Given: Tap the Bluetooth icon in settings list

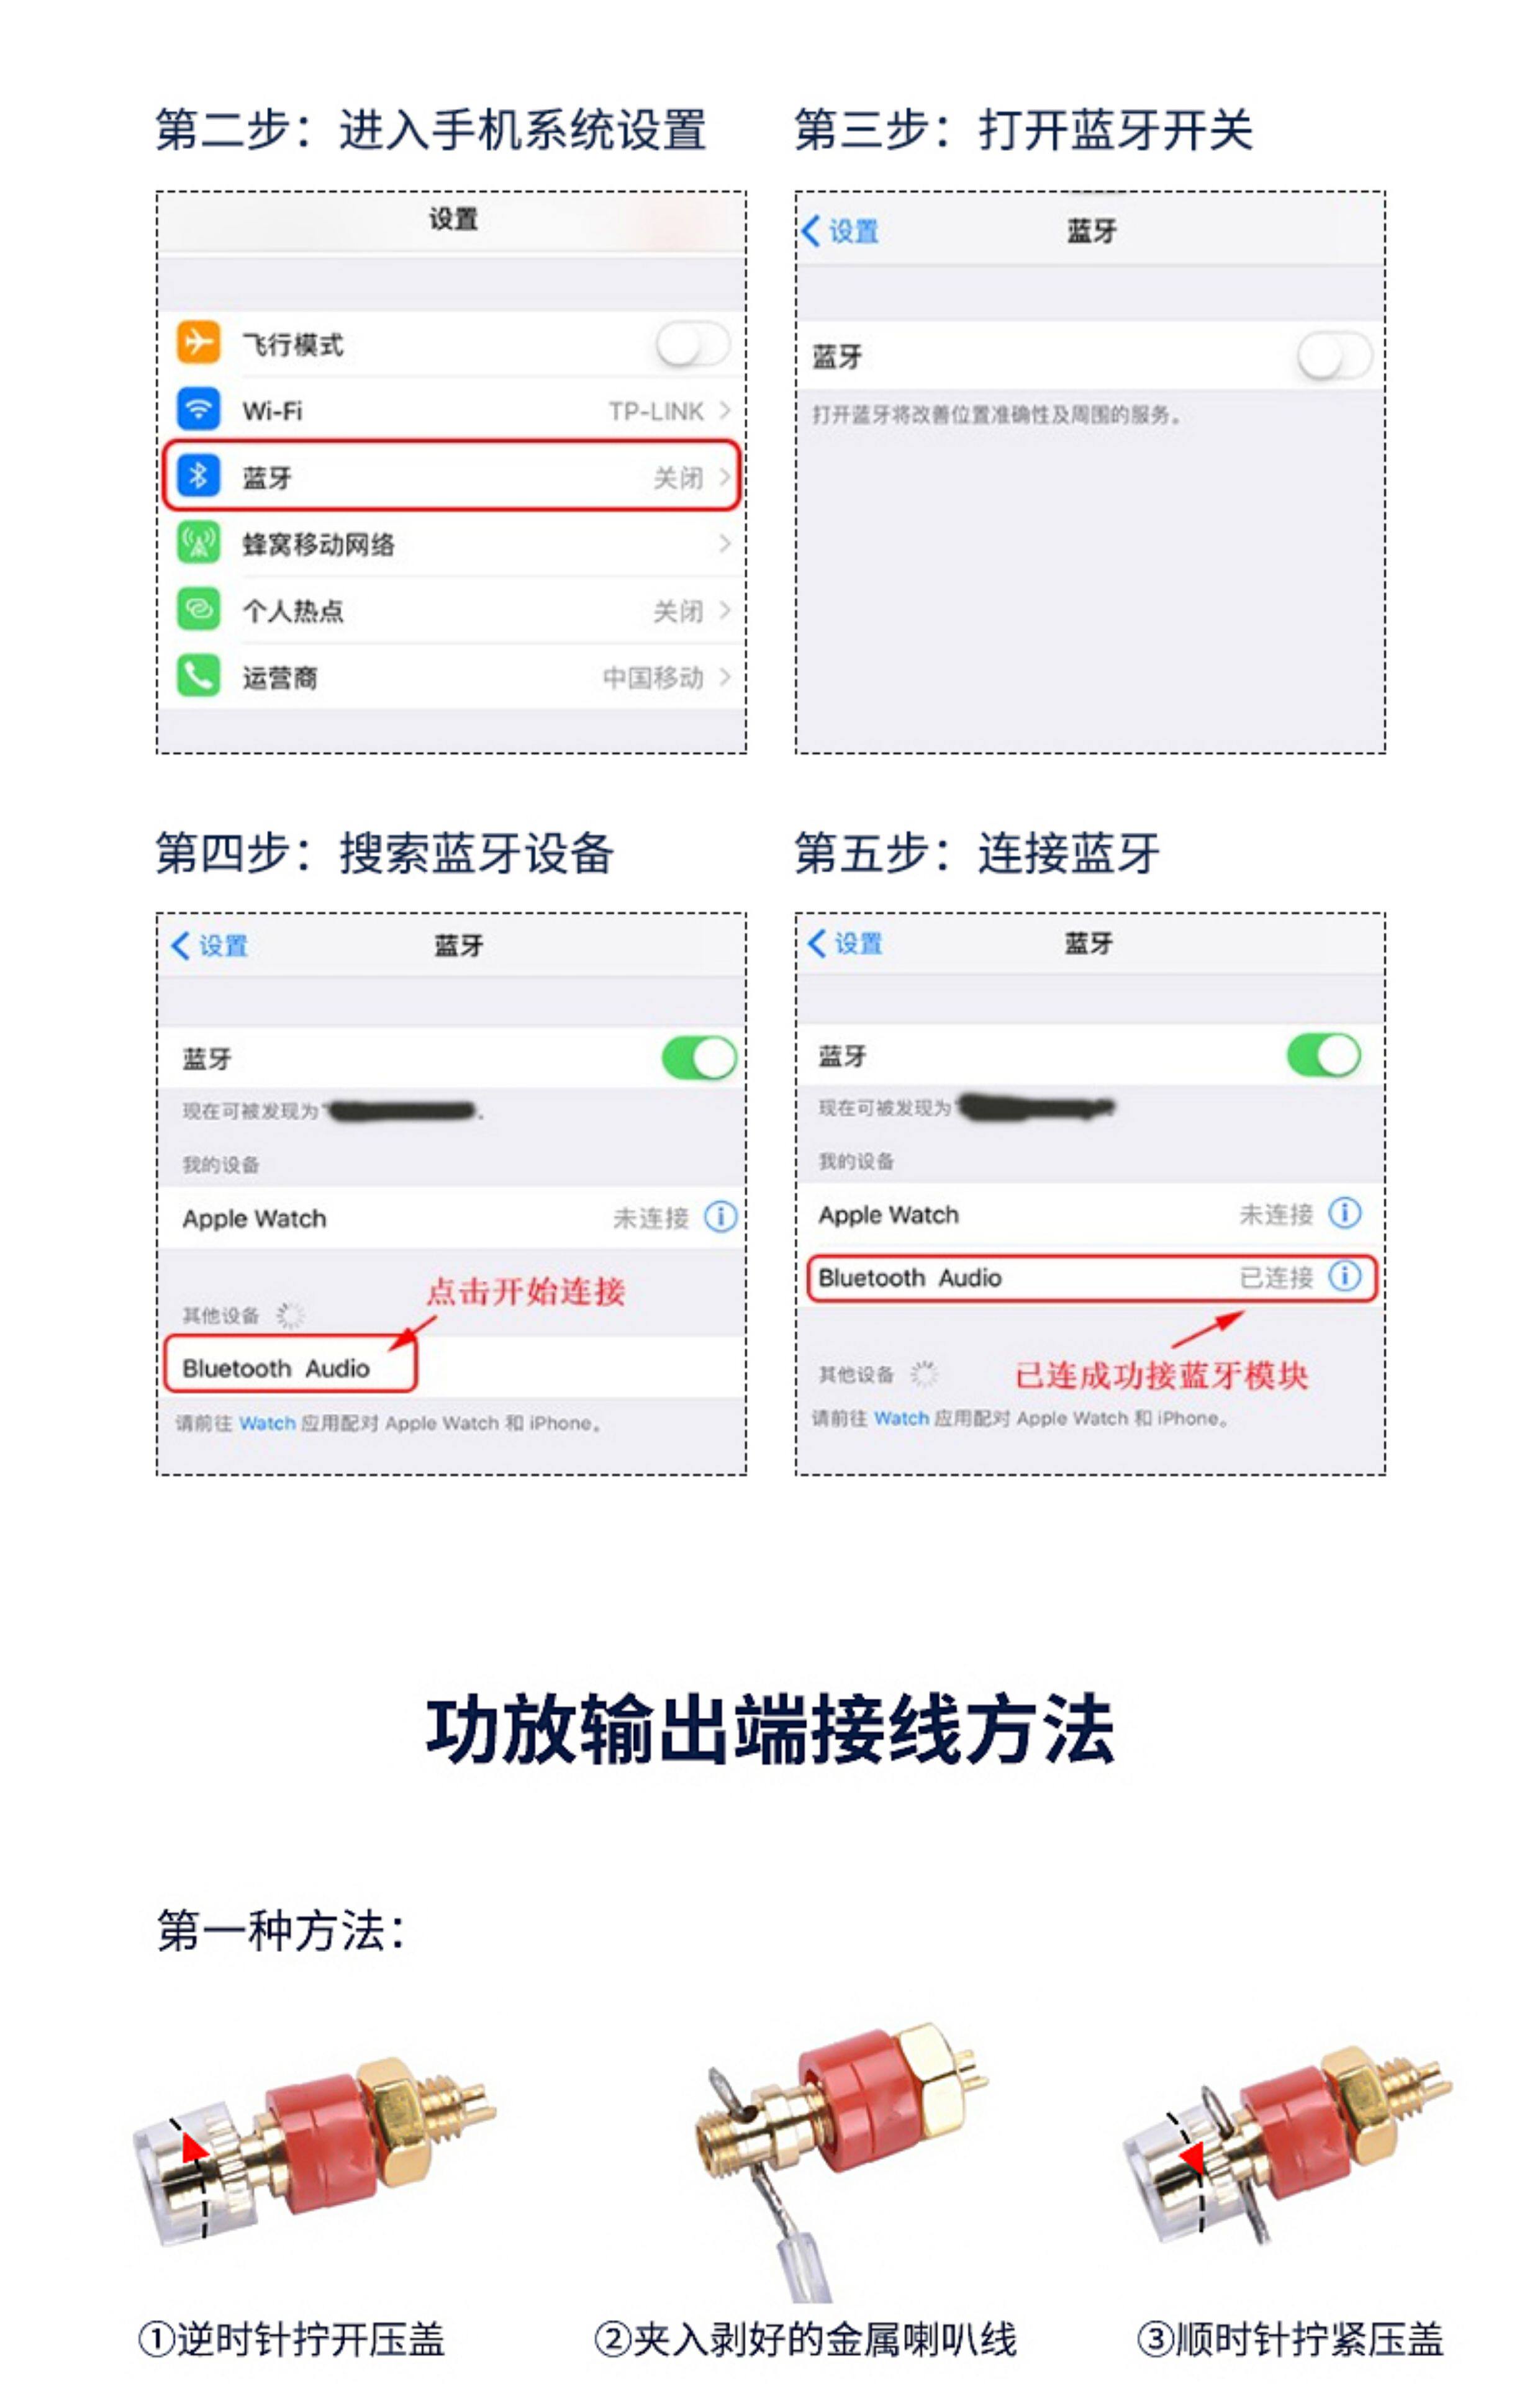Looking at the screenshot, I should (x=198, y=476).
